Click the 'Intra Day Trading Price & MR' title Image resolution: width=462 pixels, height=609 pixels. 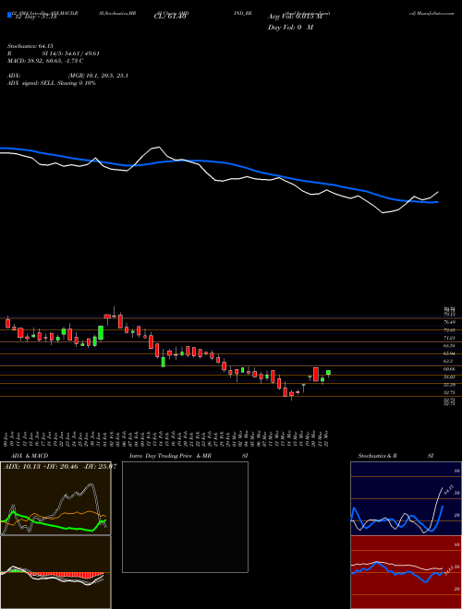click(170, 456)
